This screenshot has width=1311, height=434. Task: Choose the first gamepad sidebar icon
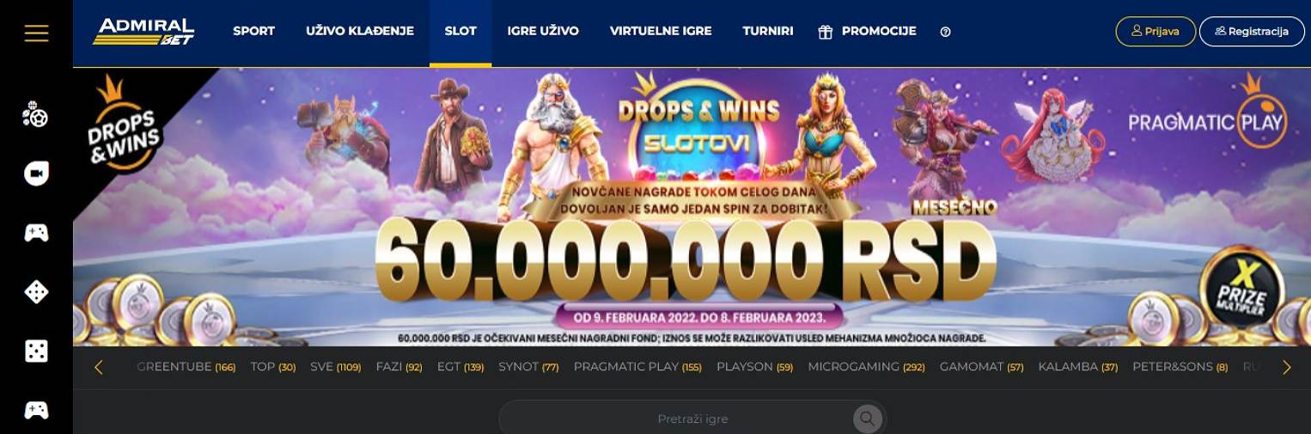pyautogui.click(x=36, y=233)
